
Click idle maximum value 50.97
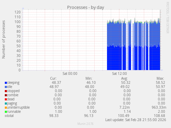(x=160, y=87)
